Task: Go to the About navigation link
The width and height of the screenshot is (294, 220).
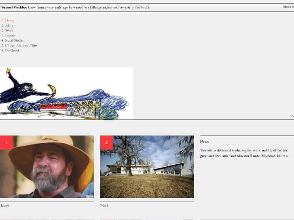Action: click(8, 25)
